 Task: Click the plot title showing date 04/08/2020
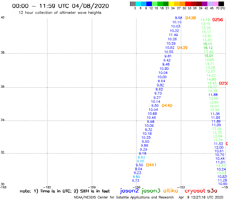click(x=60, y=6)
